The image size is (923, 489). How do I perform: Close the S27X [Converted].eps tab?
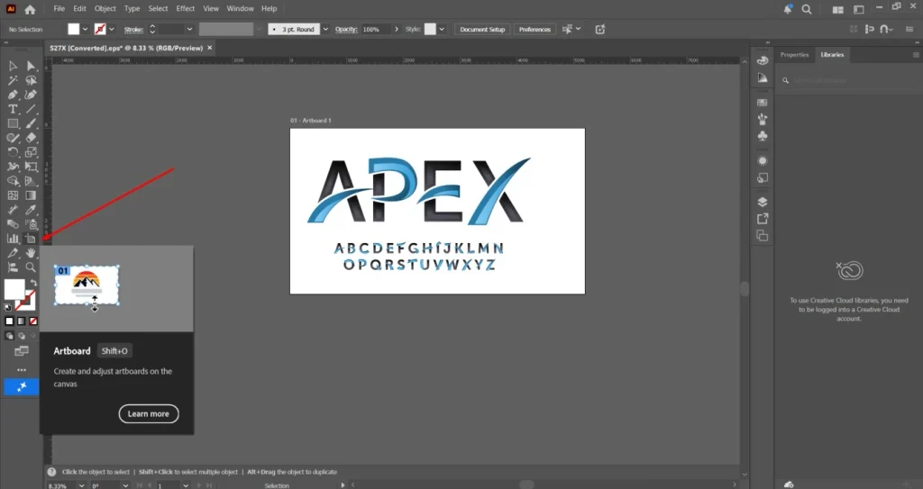[209, 48]
